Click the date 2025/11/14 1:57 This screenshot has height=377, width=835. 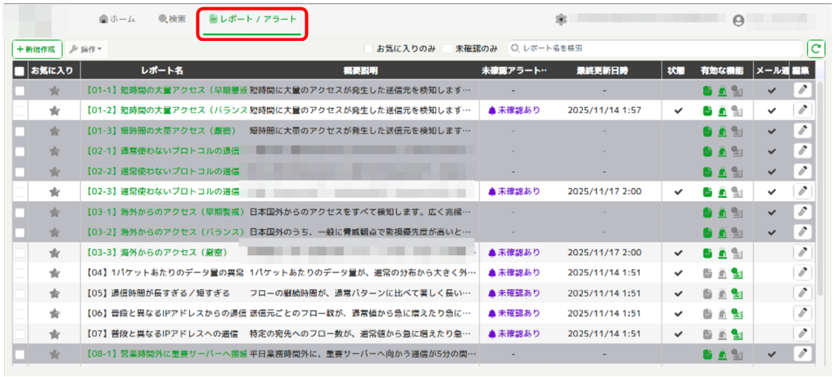point(604,110)
